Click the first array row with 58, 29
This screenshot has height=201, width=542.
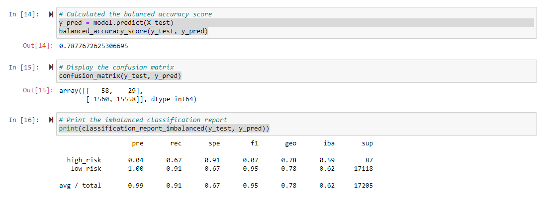[x=101, y=91]
